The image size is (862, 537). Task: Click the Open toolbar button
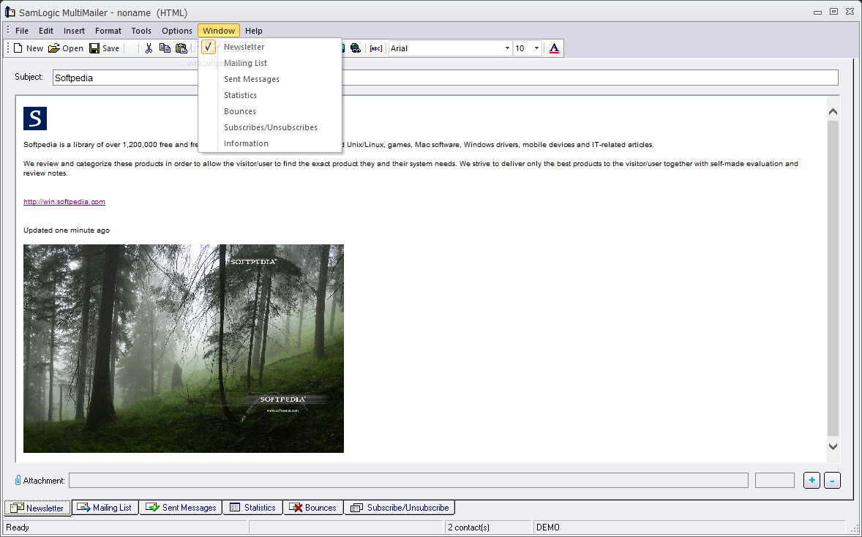click(66, 48)
